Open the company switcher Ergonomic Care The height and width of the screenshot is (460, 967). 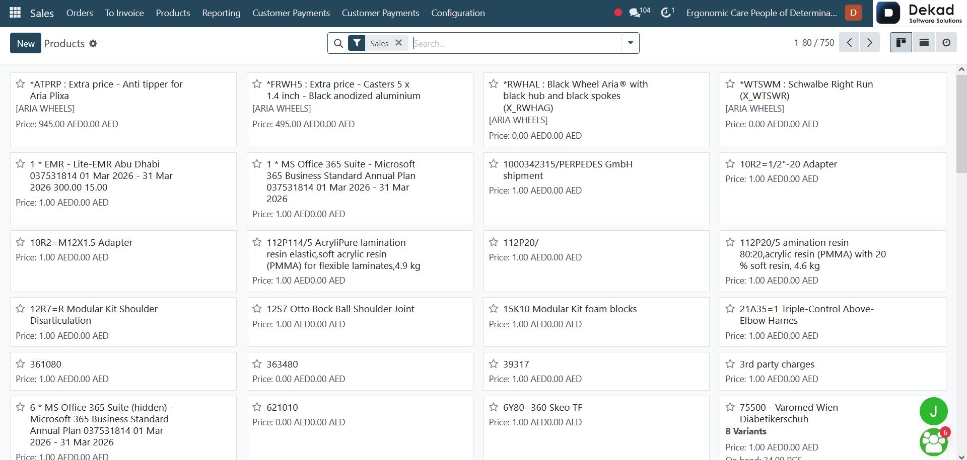[762, 13]
